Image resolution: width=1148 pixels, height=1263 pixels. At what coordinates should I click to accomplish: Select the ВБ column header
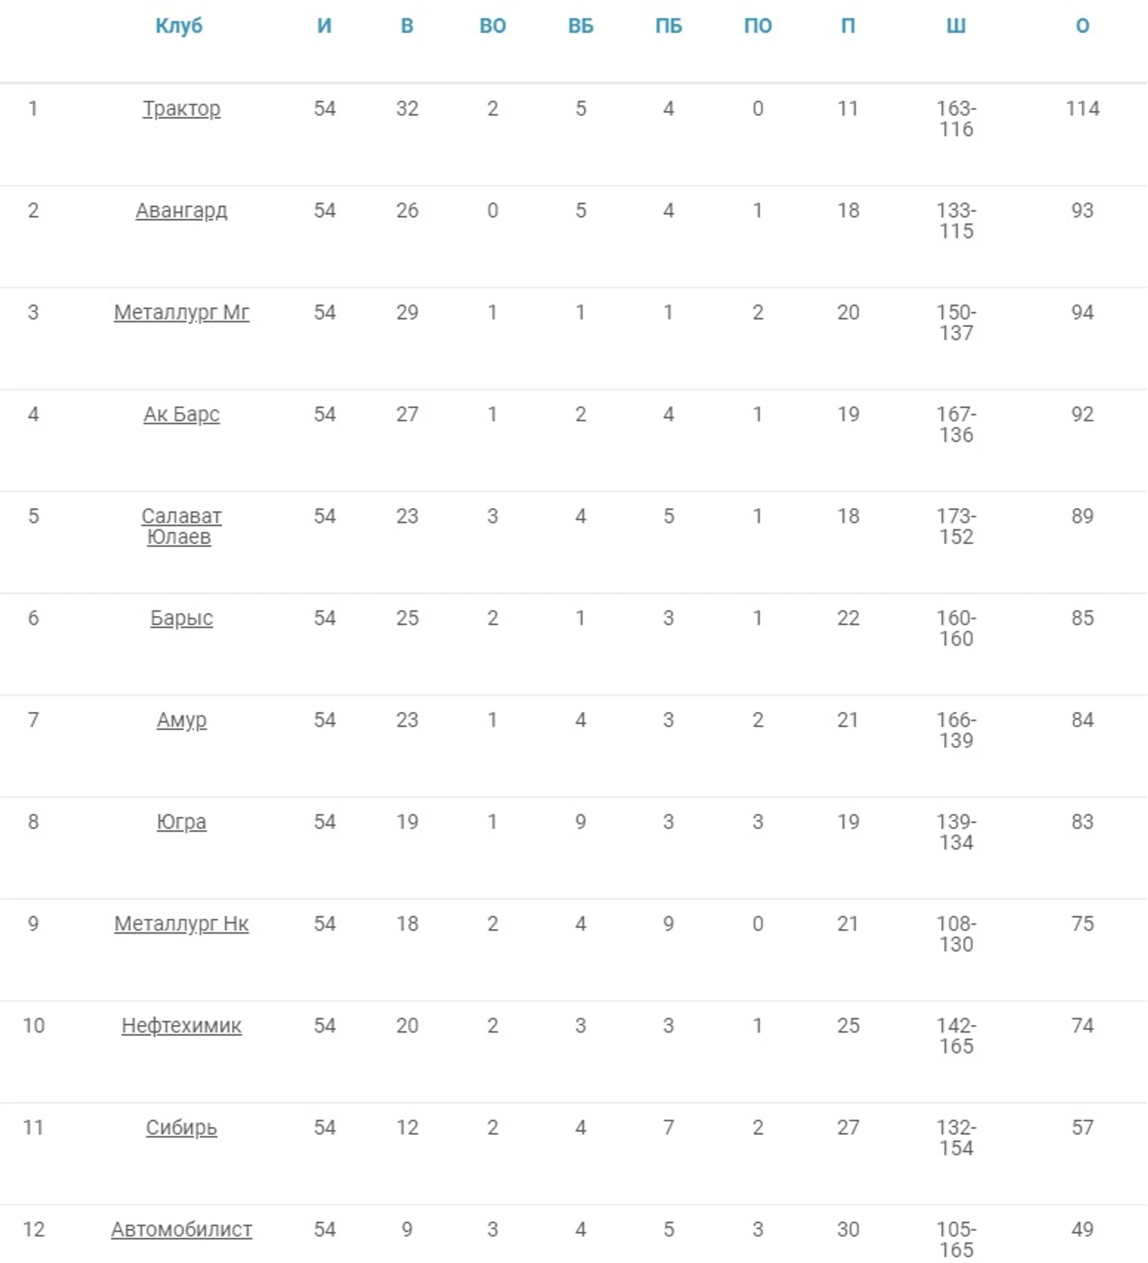[580, 26]
